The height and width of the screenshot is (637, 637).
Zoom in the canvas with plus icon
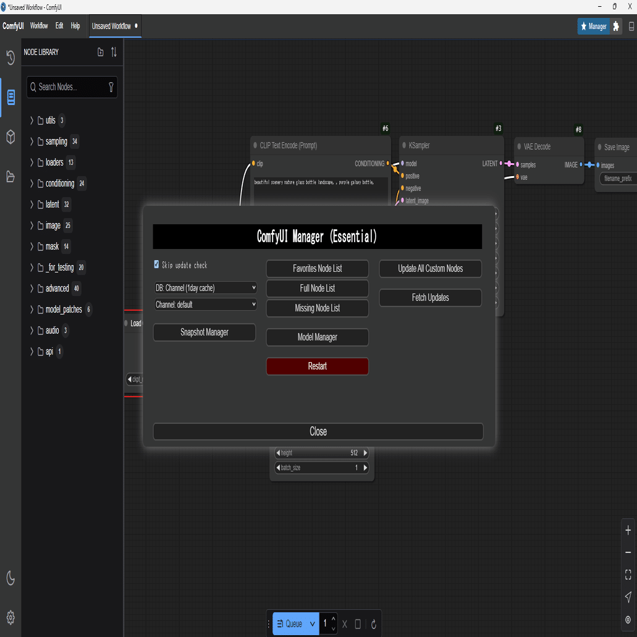click(628, 530)
